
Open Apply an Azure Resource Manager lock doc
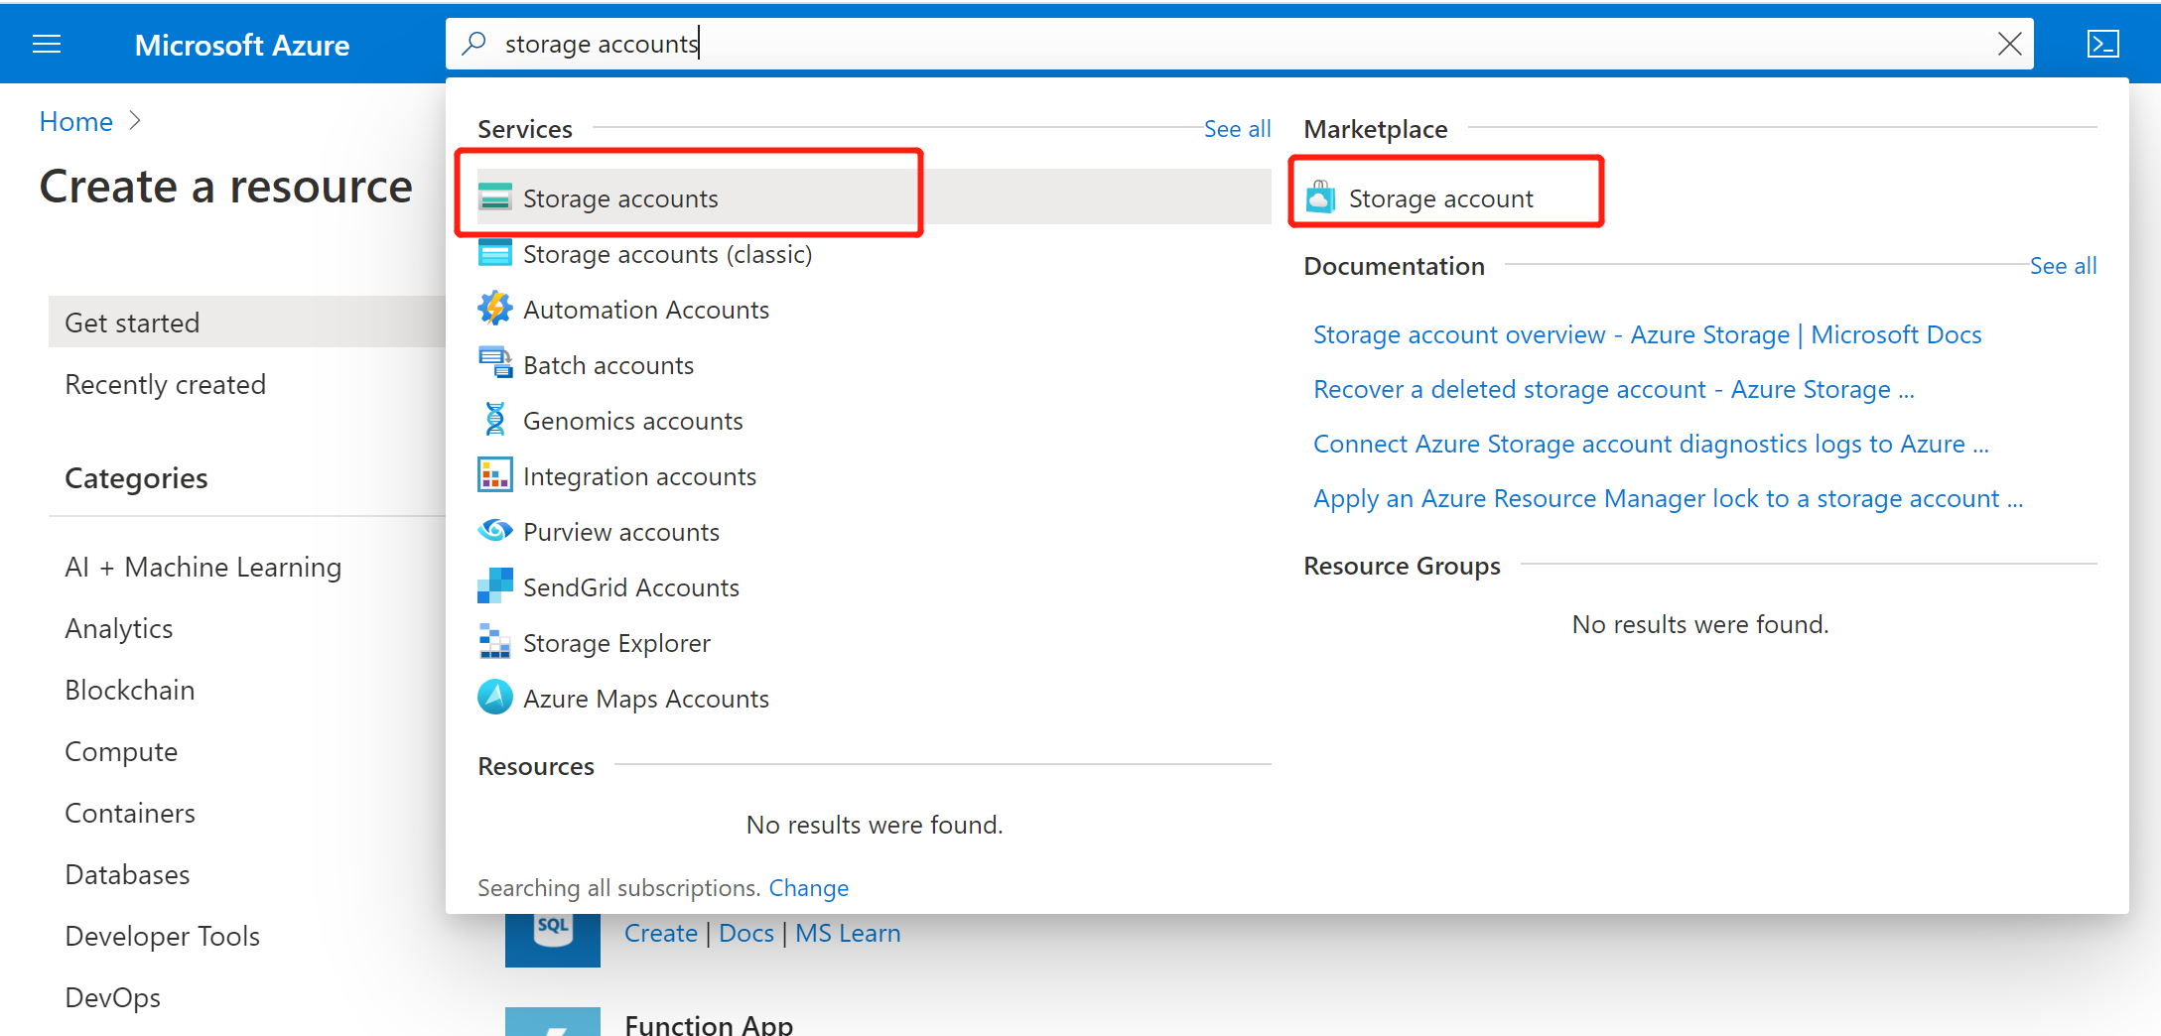(x=1668, y=498)
